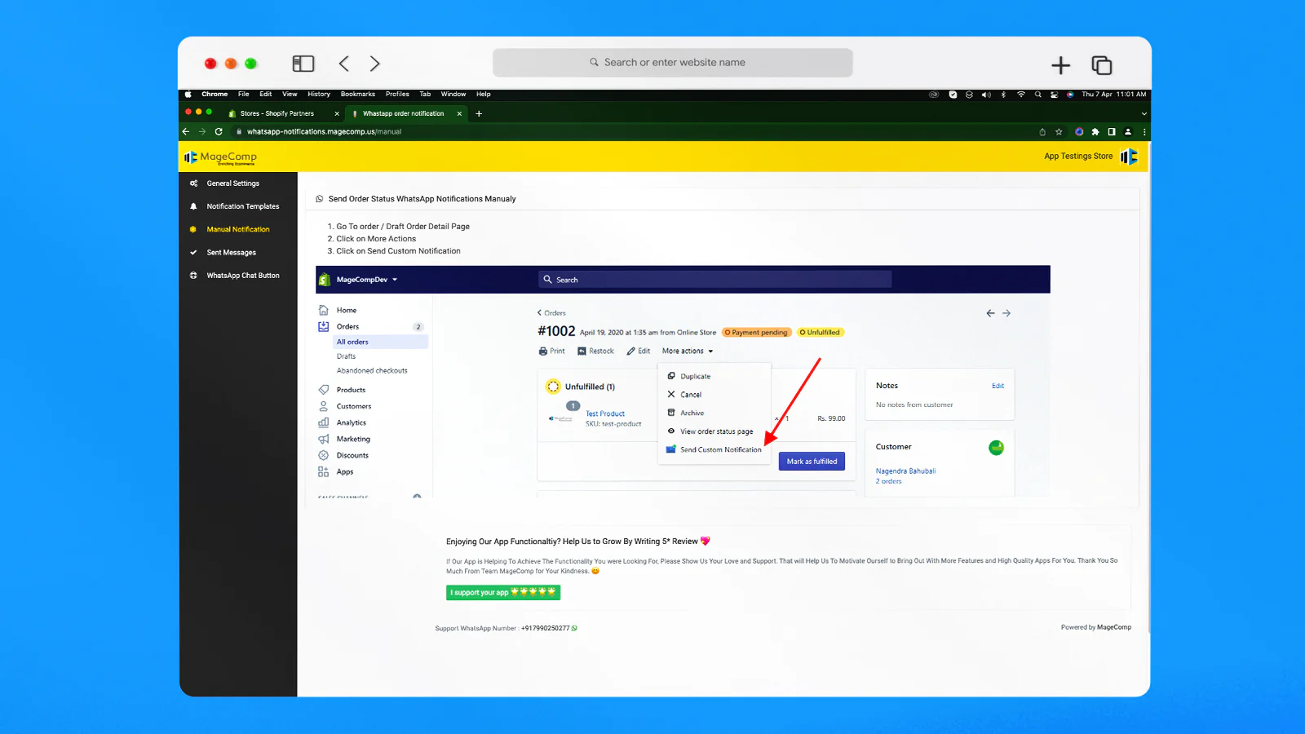Click Edit order action with pencil

[639, 352]
